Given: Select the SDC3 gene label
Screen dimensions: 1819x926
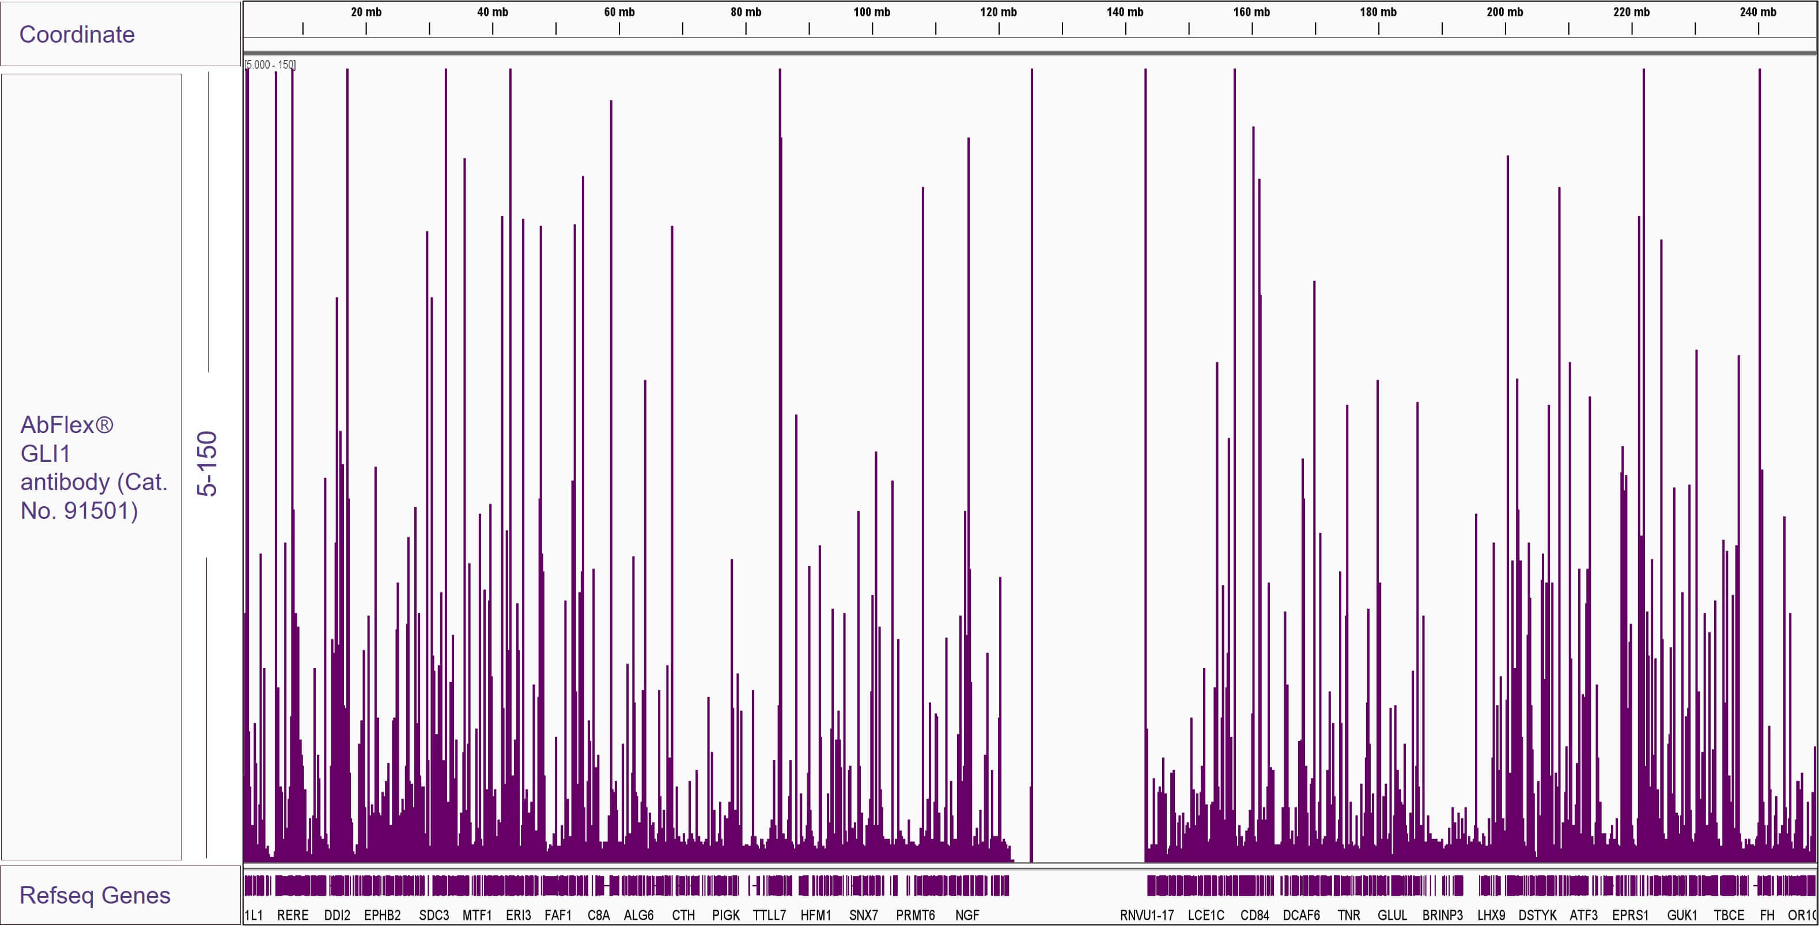Looking at the screenshot, I should [433, 914].
